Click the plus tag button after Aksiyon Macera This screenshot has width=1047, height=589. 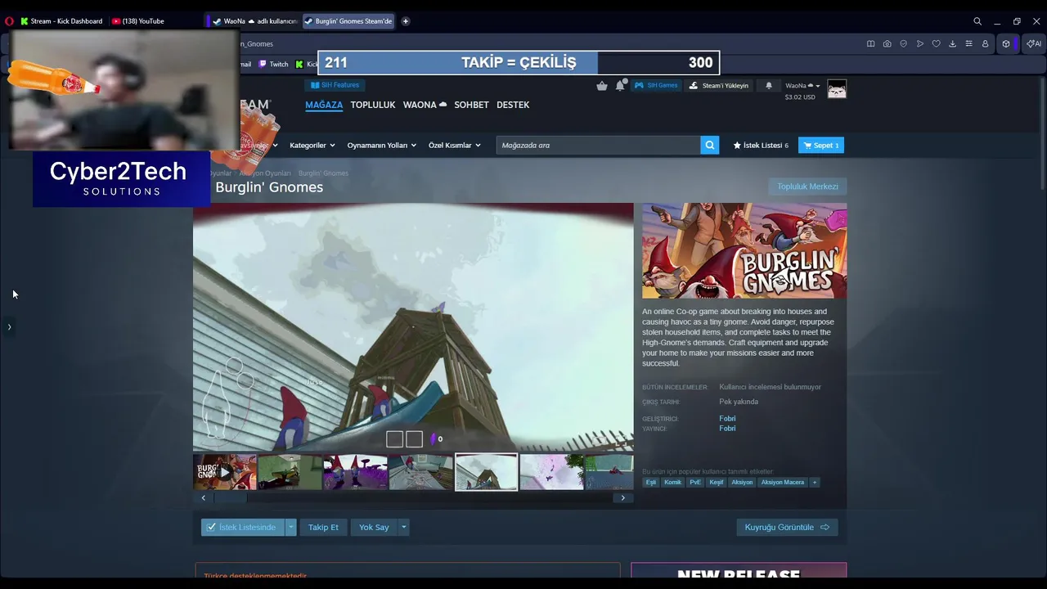coord(815,482)
